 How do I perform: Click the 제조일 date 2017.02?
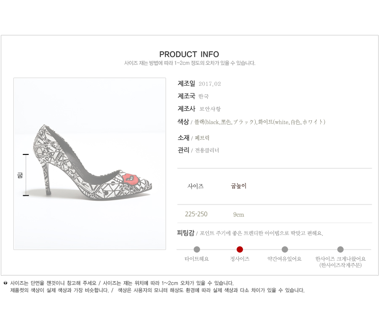210,84
